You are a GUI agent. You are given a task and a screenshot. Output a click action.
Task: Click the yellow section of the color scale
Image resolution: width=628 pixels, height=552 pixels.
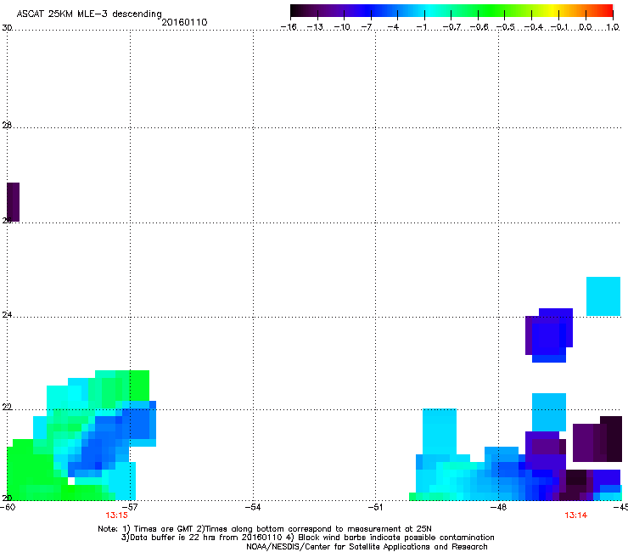552,10
